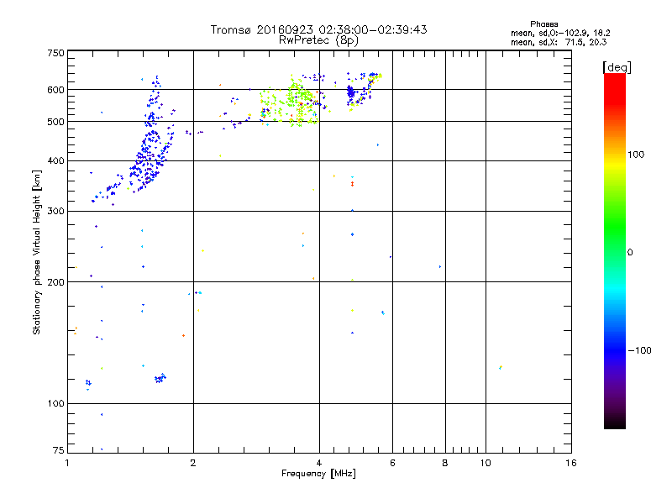
Task: Click the colorbar tick label '-100'
Action: pos(639,350)
